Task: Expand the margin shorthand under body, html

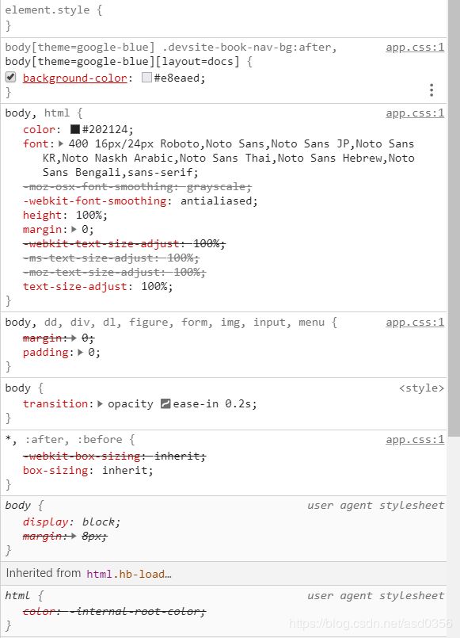Action: click(x=74, y=229)
